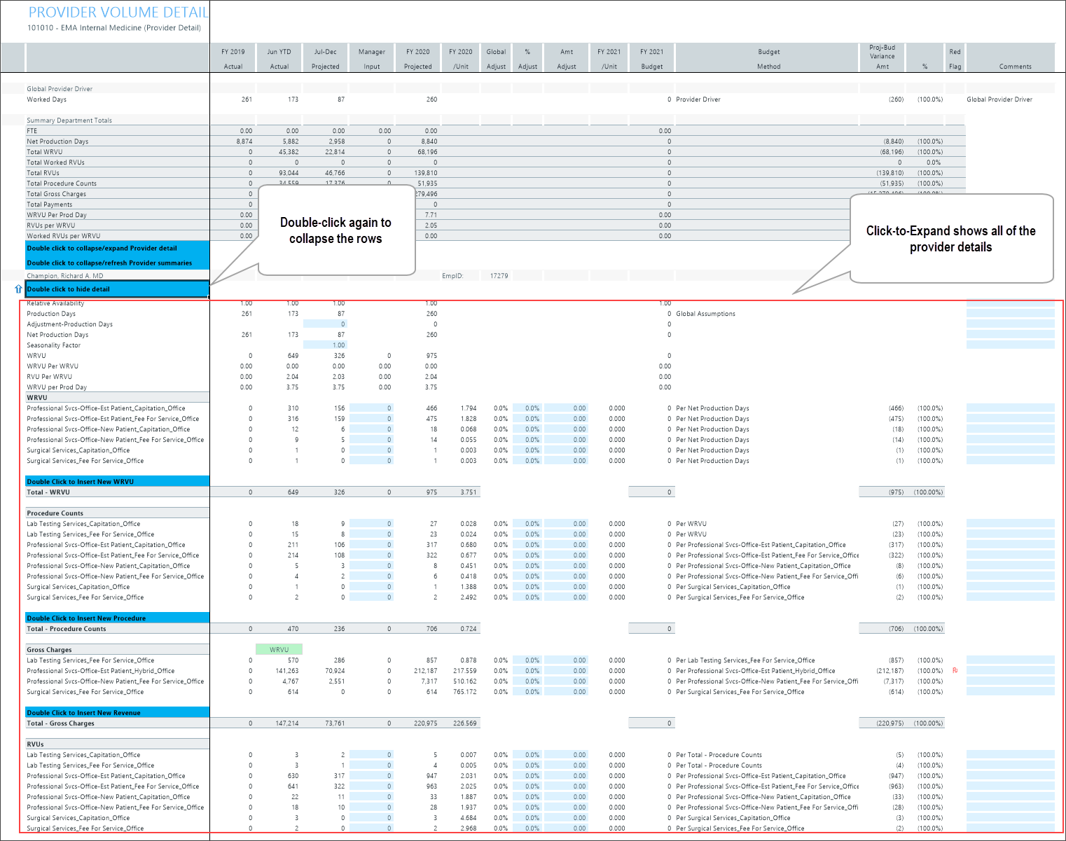
Task: Select the green WRVU cell under Gross Charges
Action: click(279, 650)
